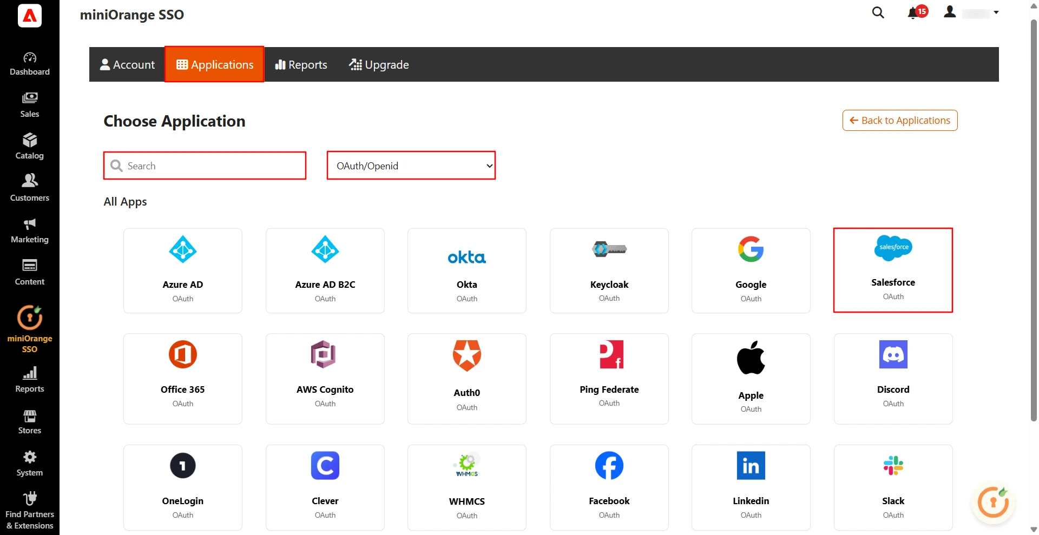Viewport: 1039px width, 535px height.
Task: Choose the Okta OAuth app
Action: pos(467,270)
